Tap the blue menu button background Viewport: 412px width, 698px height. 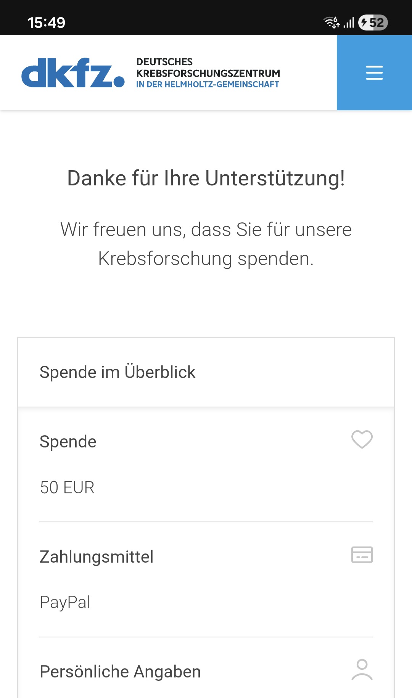point(374,72)
